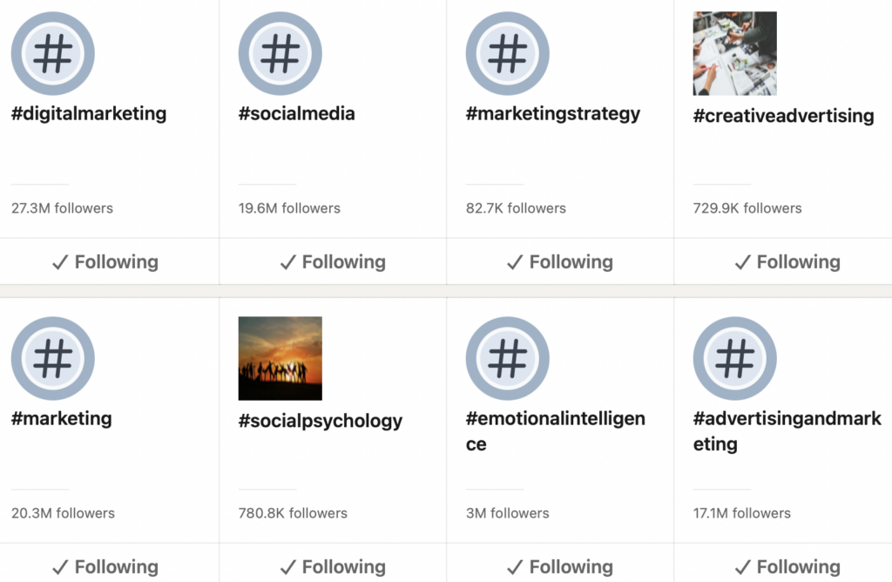Toggle Following under #marketingstrategy
The image size is (892, 582).
tap(560, 262)
